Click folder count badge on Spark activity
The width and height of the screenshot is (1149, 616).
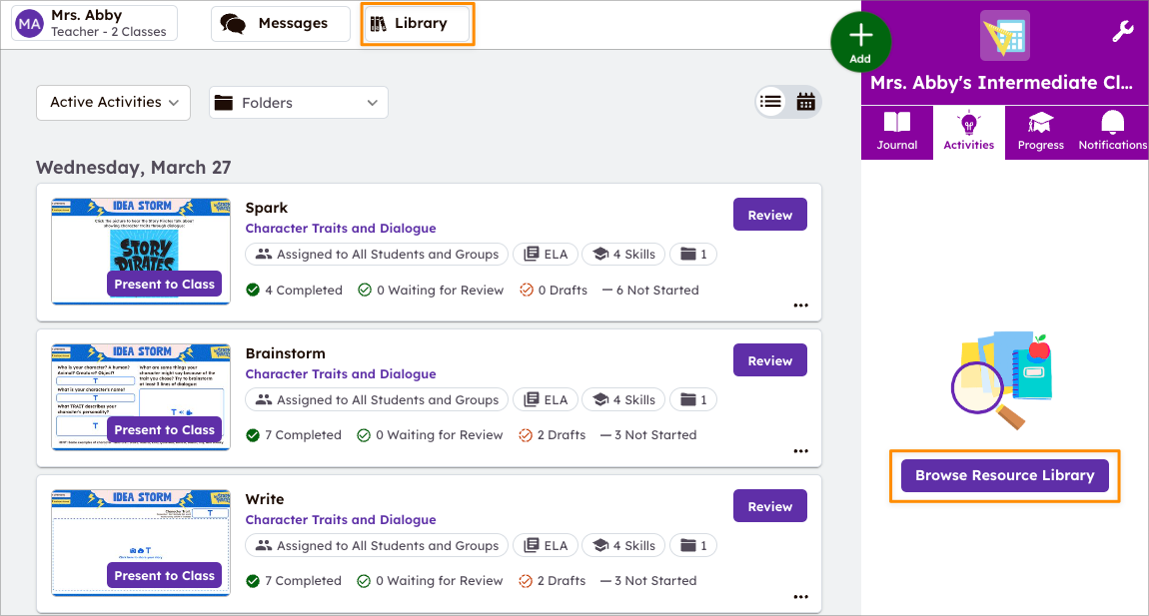pyautogui.click(x=692, y=255)
